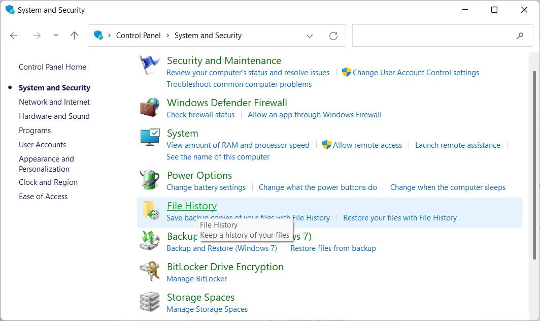Open the recent locations chevron
Image resolution: width=540 pixels, height=321 pixels.
tap(56, 36)
